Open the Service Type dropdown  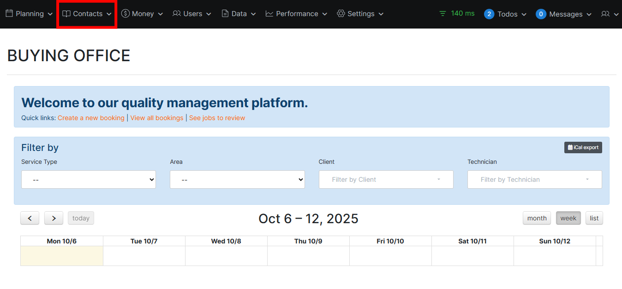(x=89, y=179)
